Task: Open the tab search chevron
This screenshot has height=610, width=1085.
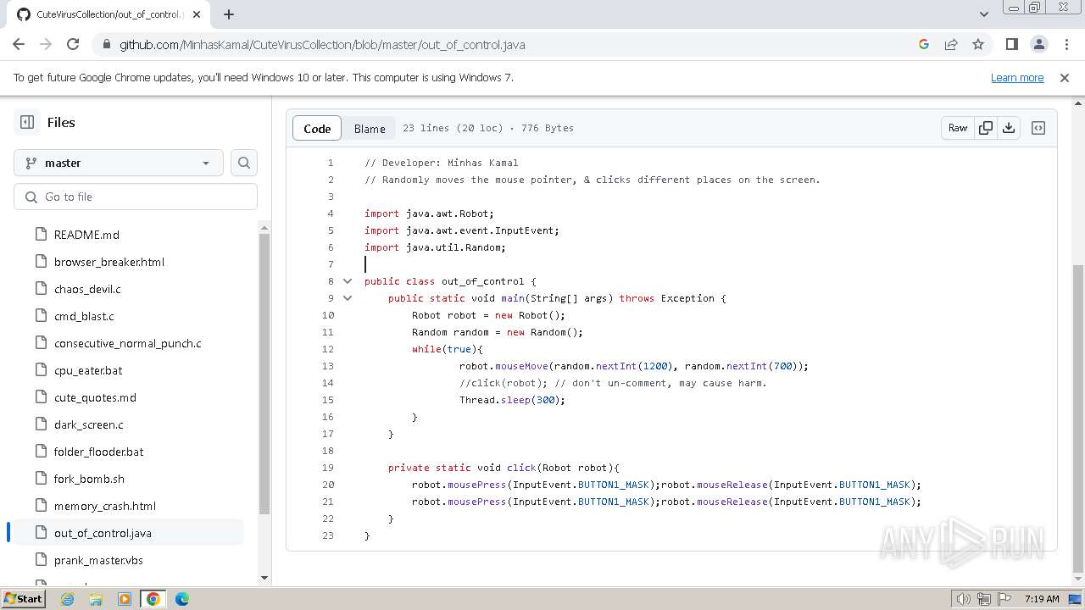Action: pos(983,14)
